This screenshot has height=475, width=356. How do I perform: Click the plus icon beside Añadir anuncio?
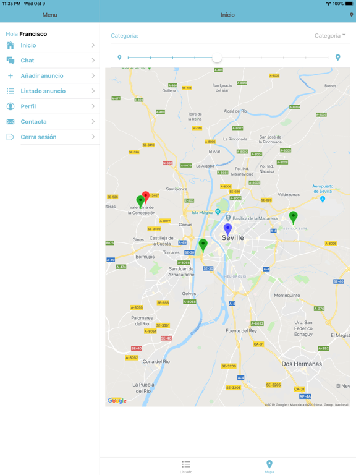[11, 75]
